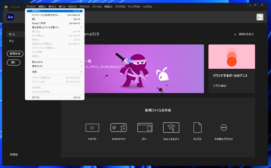The width and height of the screenshot is (271, 168).
Task: Click the Animate An logo
Action: pyautogui.click(x=10, y=17)
